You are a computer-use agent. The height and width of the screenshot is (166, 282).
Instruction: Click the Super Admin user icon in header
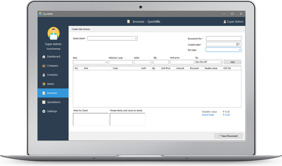225,22
